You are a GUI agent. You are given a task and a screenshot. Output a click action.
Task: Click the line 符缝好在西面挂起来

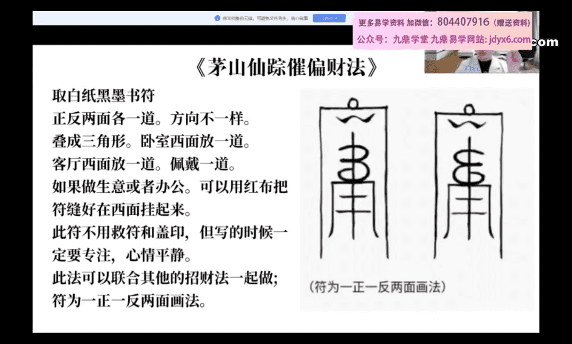click(122, 210)
